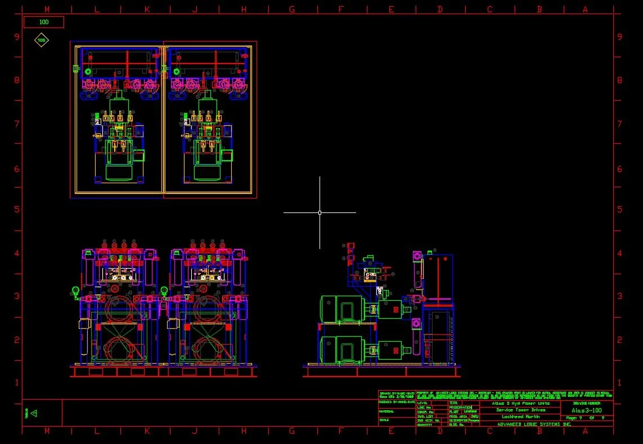Click the SUB ASSY. No. field label
The image size is (643, 444).
click(x=429, y=420)
